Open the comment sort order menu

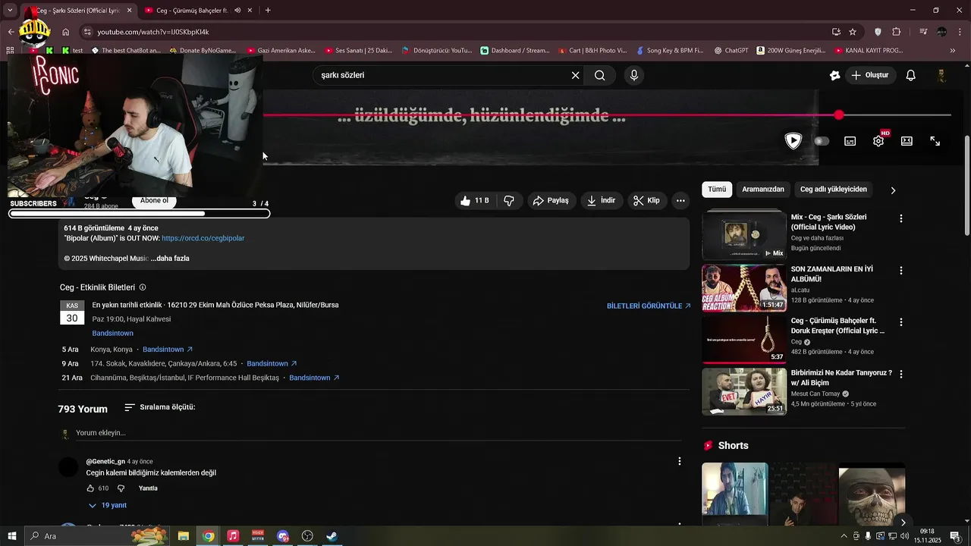click(160, 407)
